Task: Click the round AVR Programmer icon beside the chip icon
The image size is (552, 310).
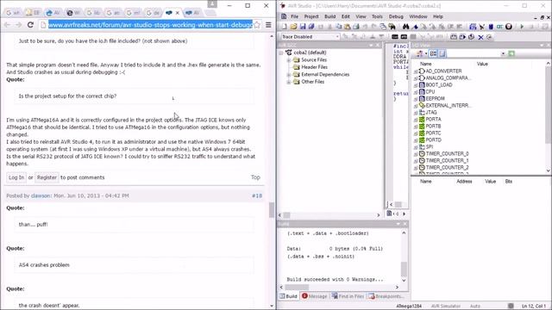Action: point(509,27)
